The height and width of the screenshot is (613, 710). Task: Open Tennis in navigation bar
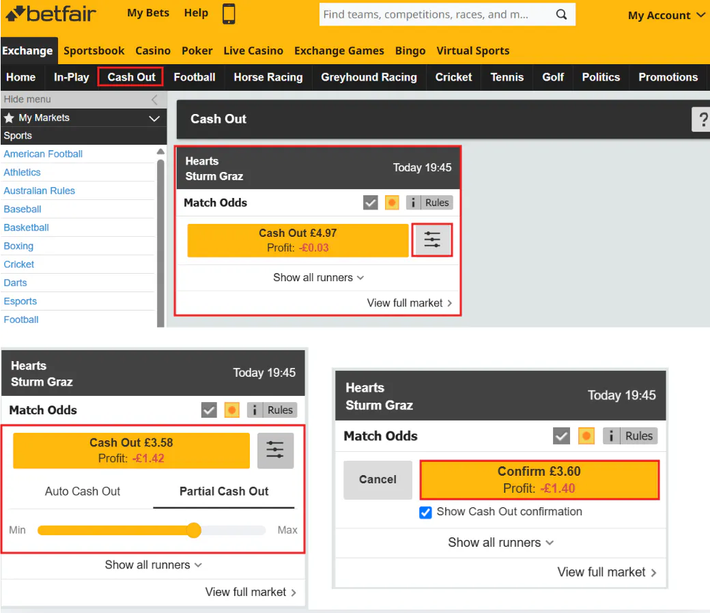click(x=507, y=77)
